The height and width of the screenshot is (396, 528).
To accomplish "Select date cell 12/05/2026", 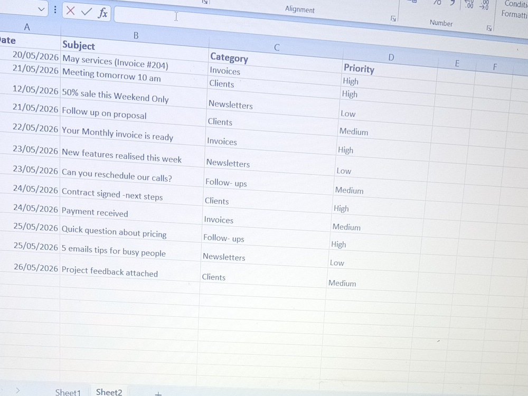I will pyautogui.click(x=30, y=90).
